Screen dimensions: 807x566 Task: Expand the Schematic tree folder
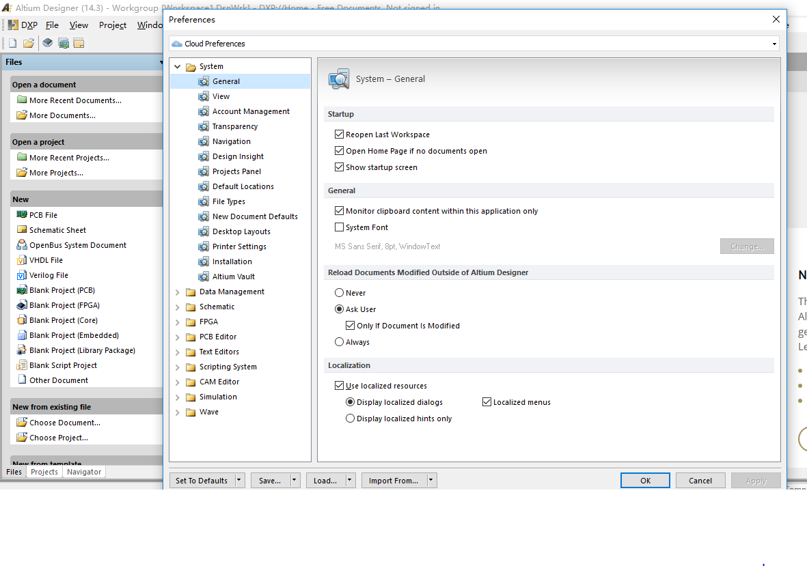point(178,307)
